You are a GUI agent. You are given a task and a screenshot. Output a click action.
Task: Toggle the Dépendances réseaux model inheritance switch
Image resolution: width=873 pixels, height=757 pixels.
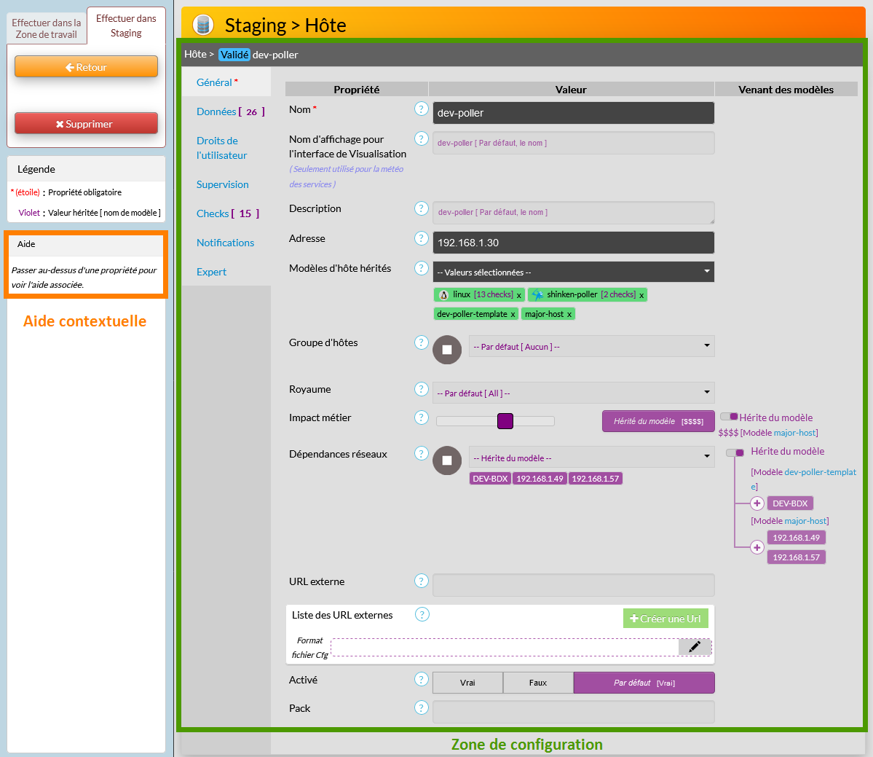click(x=735, y=452)
